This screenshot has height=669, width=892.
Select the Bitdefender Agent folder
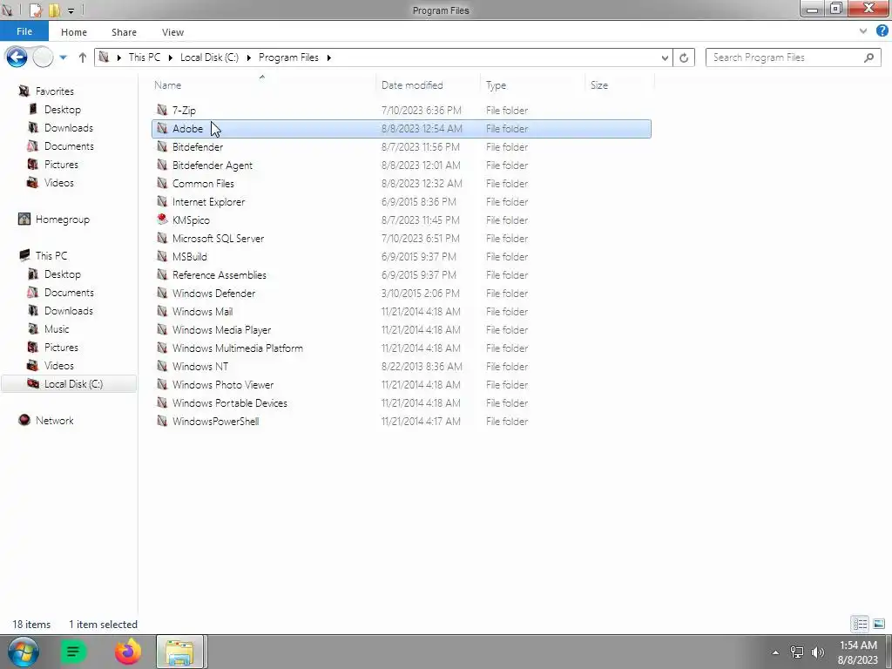click(402, 165)
